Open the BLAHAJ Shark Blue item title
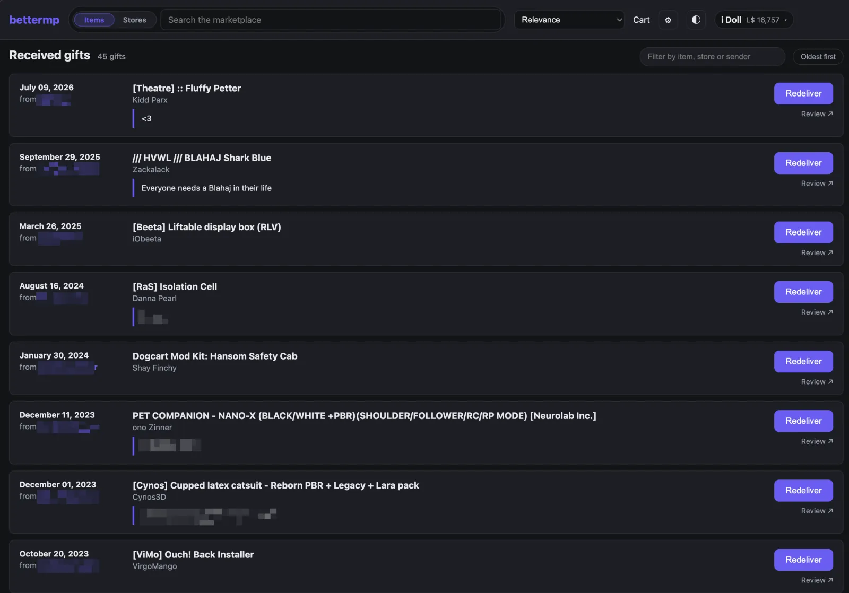 tap(202, 158)
